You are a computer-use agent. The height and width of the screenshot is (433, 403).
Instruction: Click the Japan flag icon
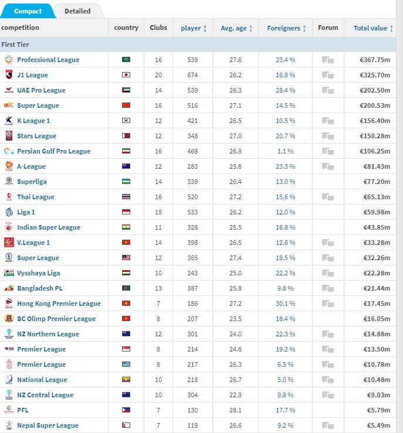click(126, 75)
